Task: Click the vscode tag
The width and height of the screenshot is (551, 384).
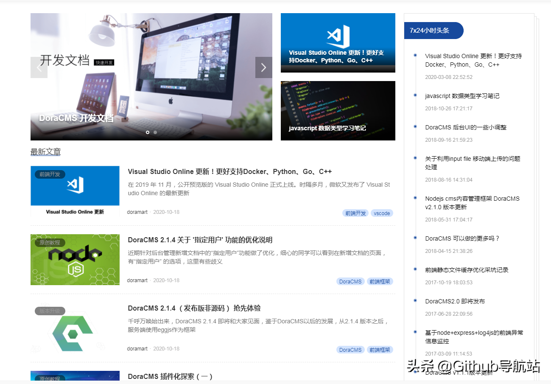Action: pos(382,213)
